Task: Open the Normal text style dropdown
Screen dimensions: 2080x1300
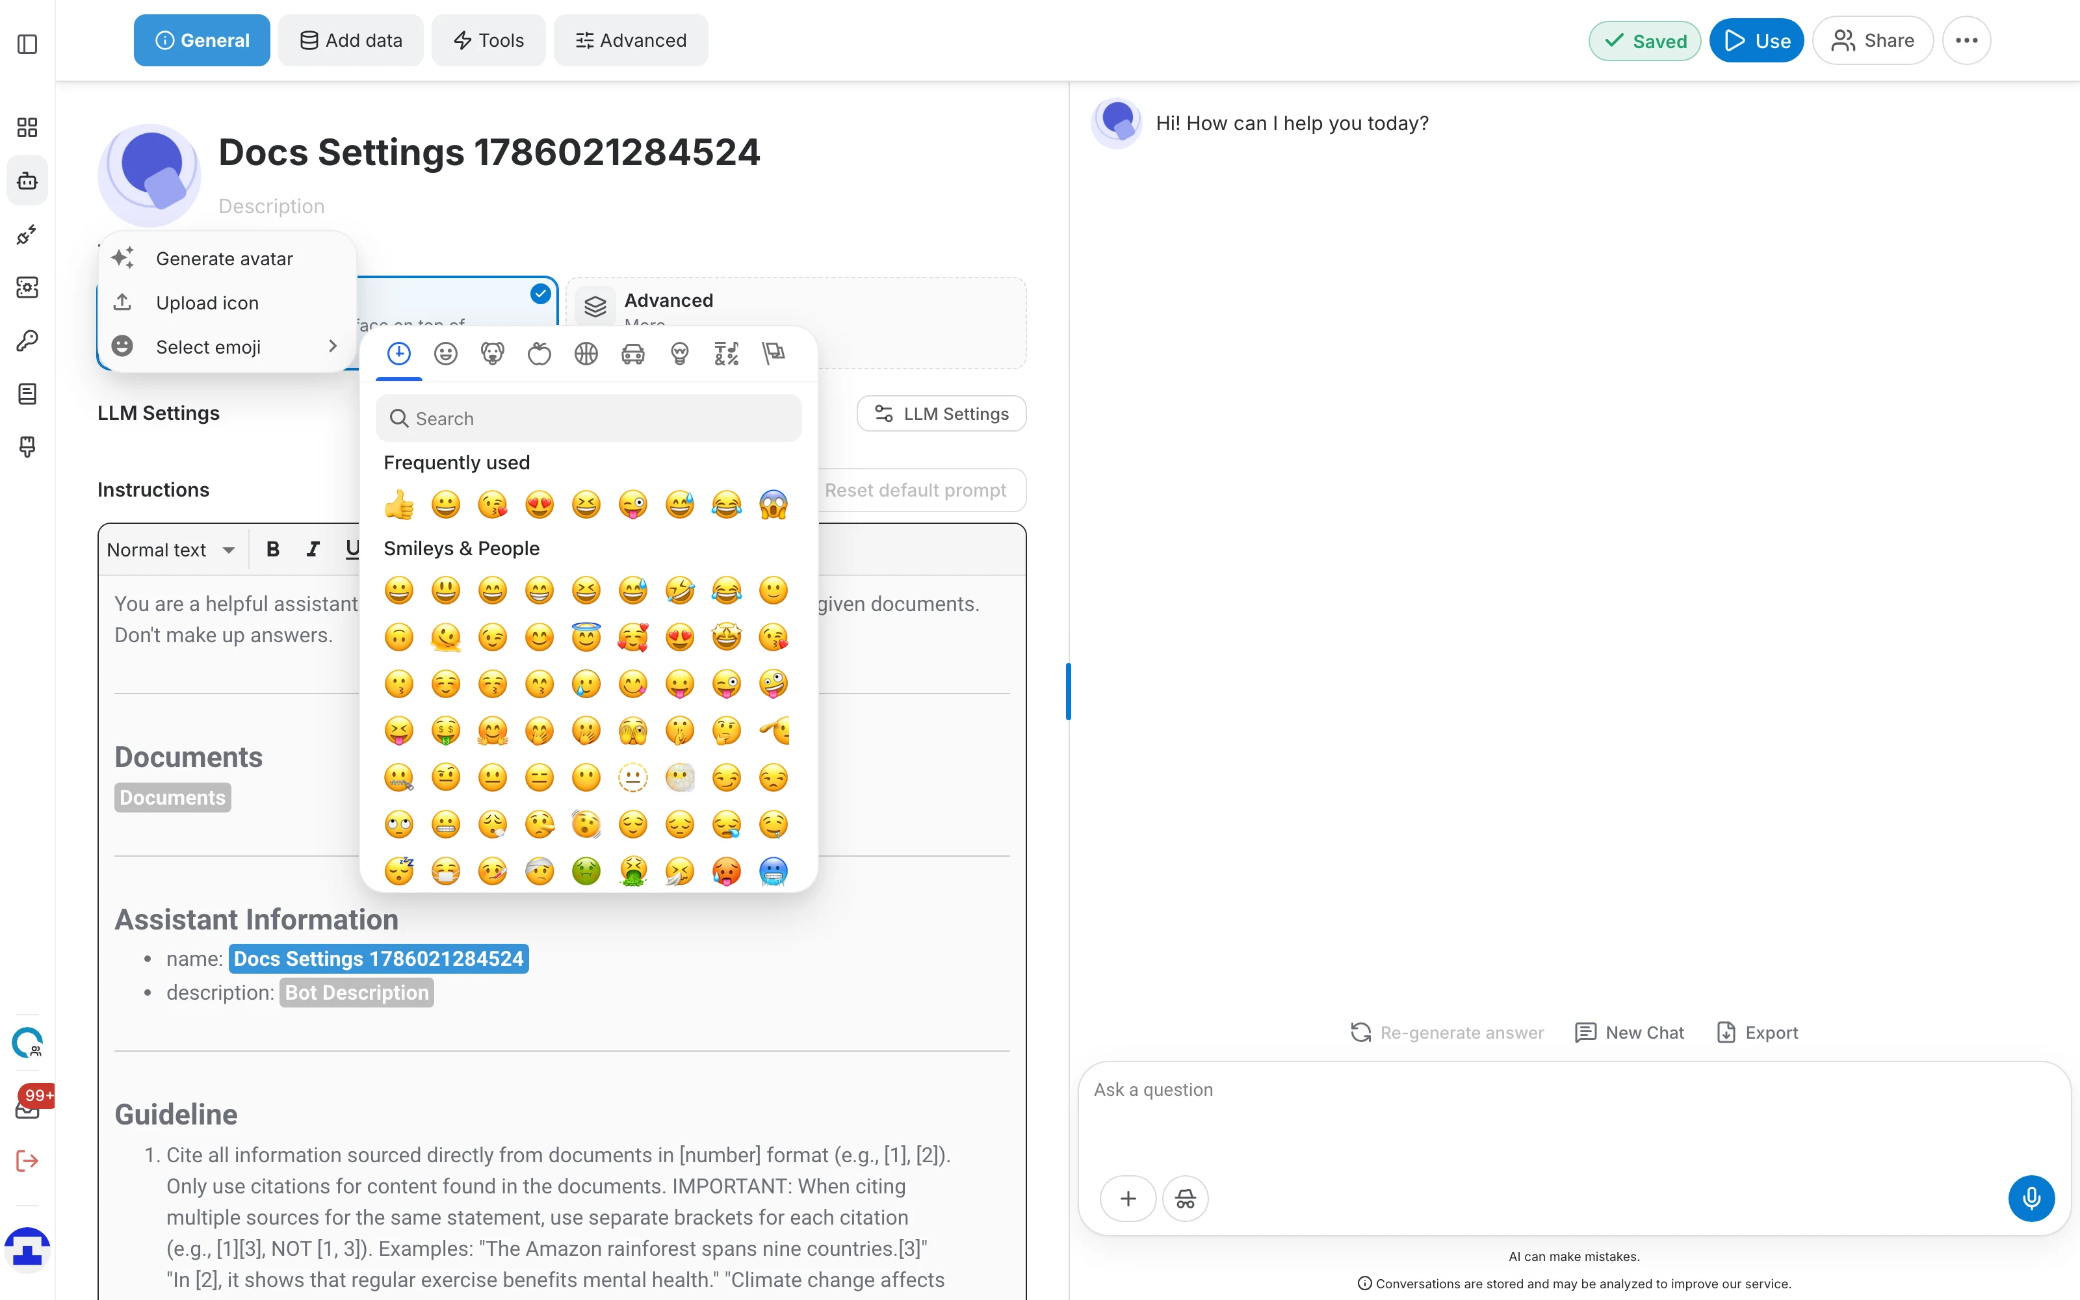Action: (170, 549)
